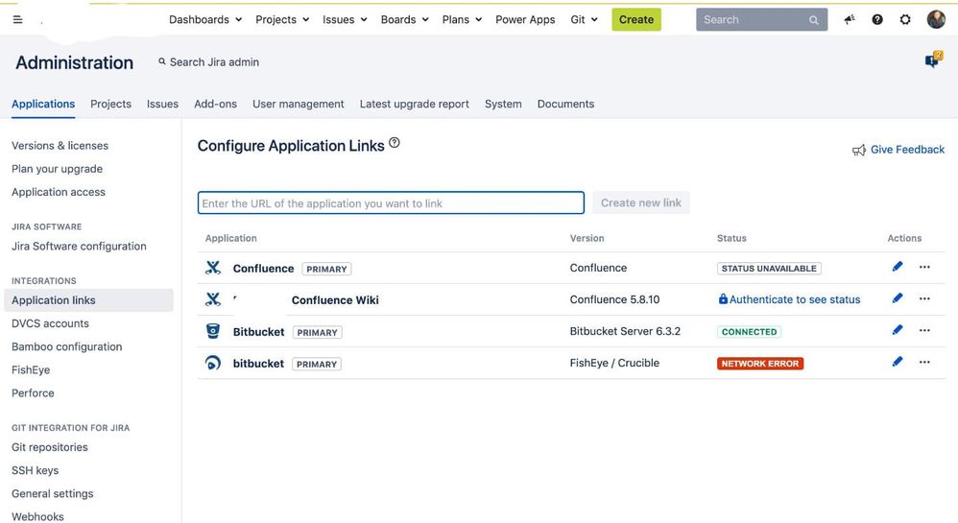Open Git repositories in sidebar
This screenshot has width=958, height=523.
pyautogui.click(x=50, y=447)
